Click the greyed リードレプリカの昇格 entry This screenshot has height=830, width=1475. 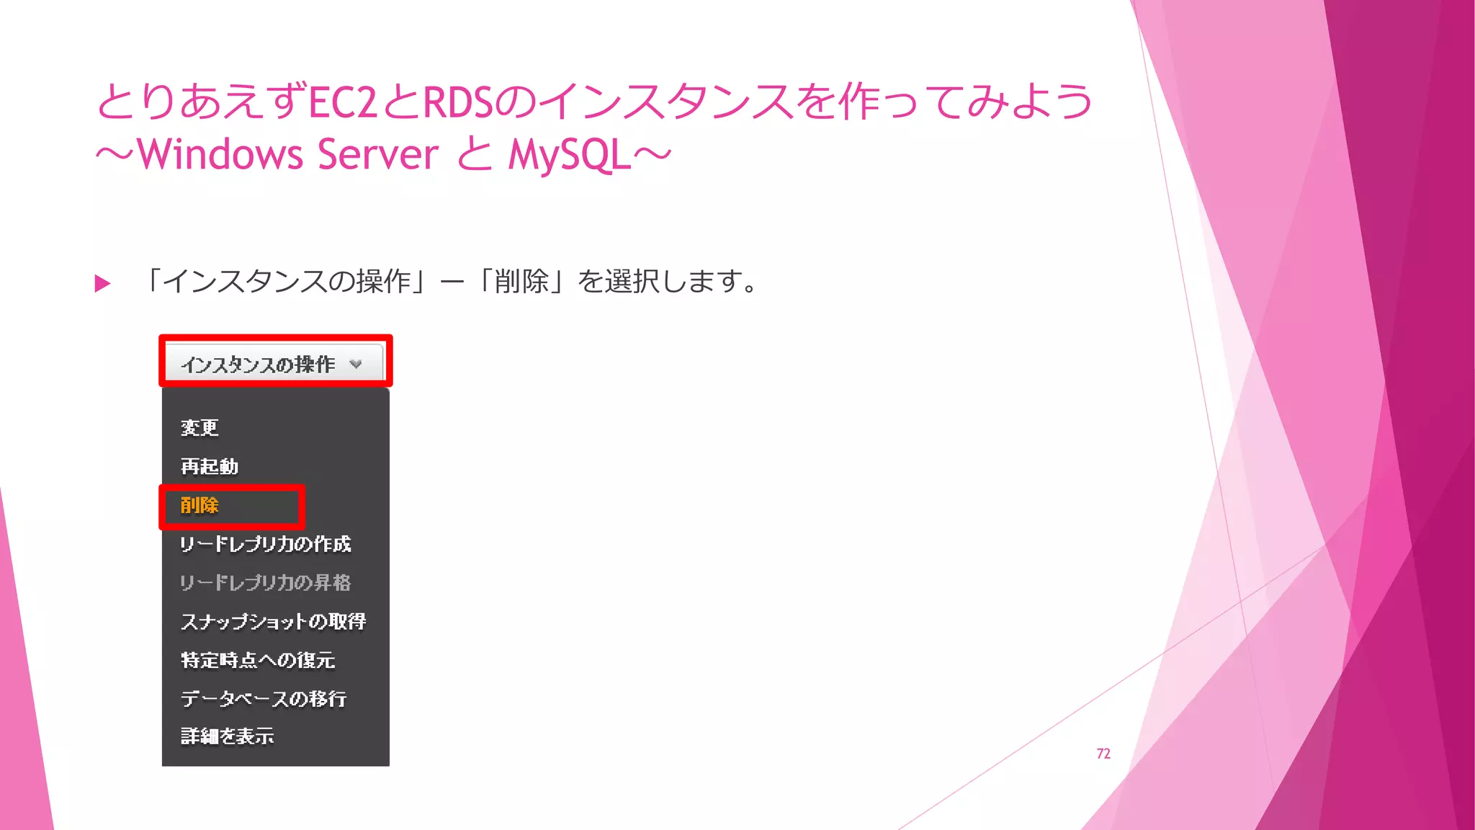(265, 582)
